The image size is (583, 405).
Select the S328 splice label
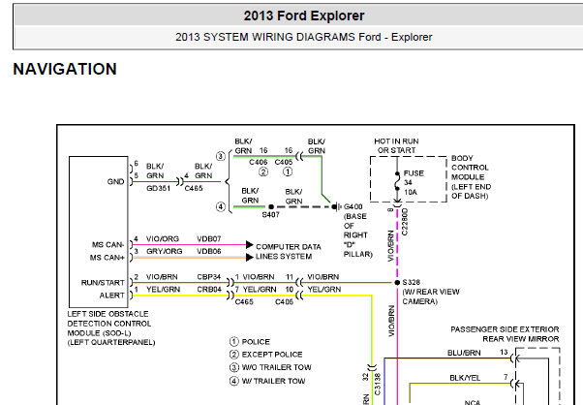click(x=411, y=282)
